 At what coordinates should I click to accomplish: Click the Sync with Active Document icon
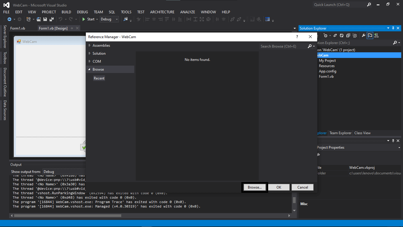[x=335, y=35]
